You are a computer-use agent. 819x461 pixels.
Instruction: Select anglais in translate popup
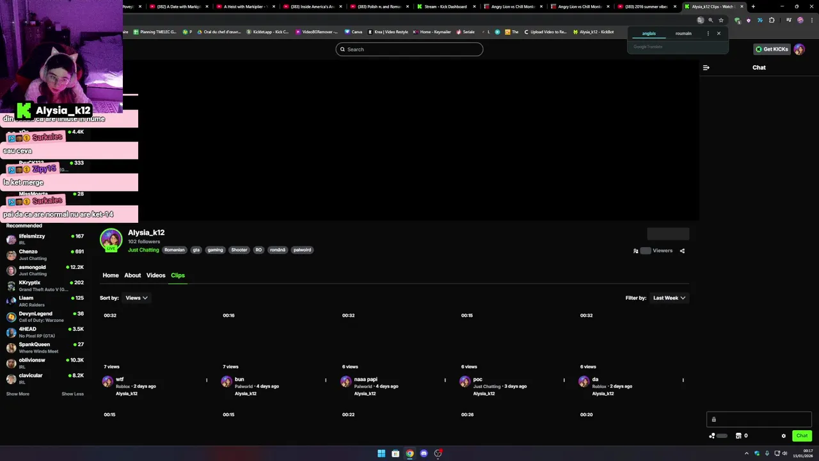point(649,33)
